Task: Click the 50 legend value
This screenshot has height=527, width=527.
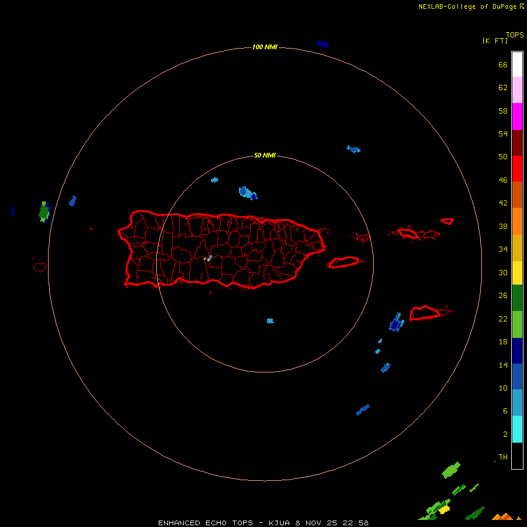Action: point(503,156)
